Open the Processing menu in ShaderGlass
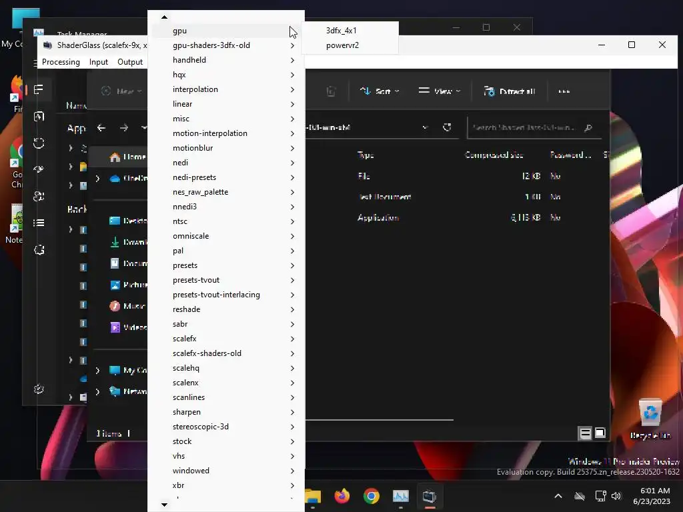683x512 pixels. [x=61, y=62]
